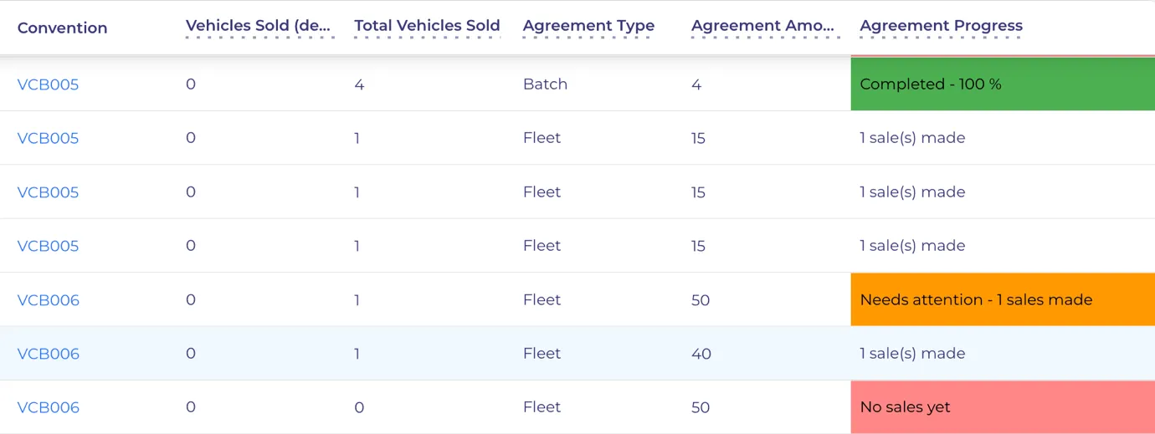Open VCB005 link in first Fleet row
The image size is (1155, 434).
48,138
